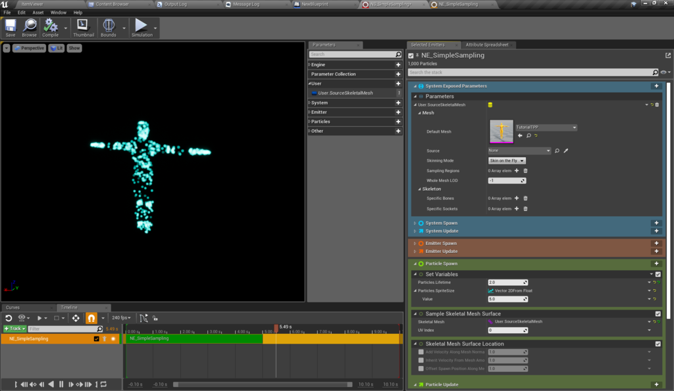Click the timeline reset simulation icon

point(9,318)
